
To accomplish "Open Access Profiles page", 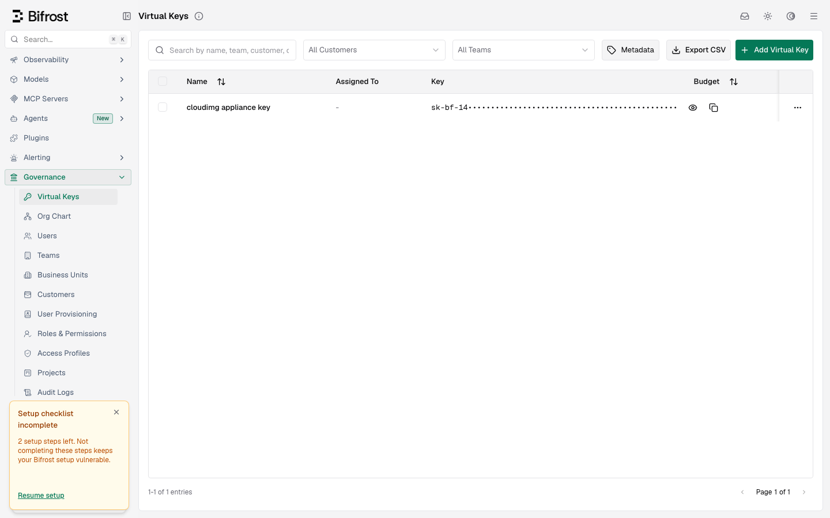I will (x=68, y=353).
